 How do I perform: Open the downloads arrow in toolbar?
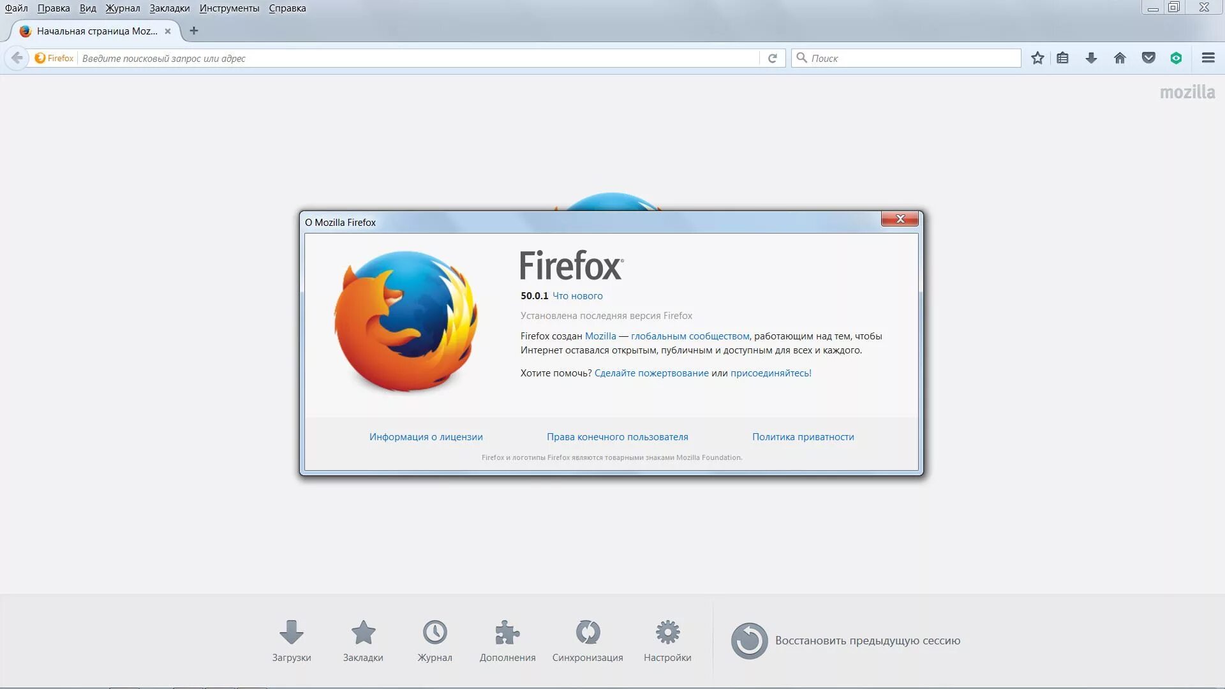click(1091, 58)
